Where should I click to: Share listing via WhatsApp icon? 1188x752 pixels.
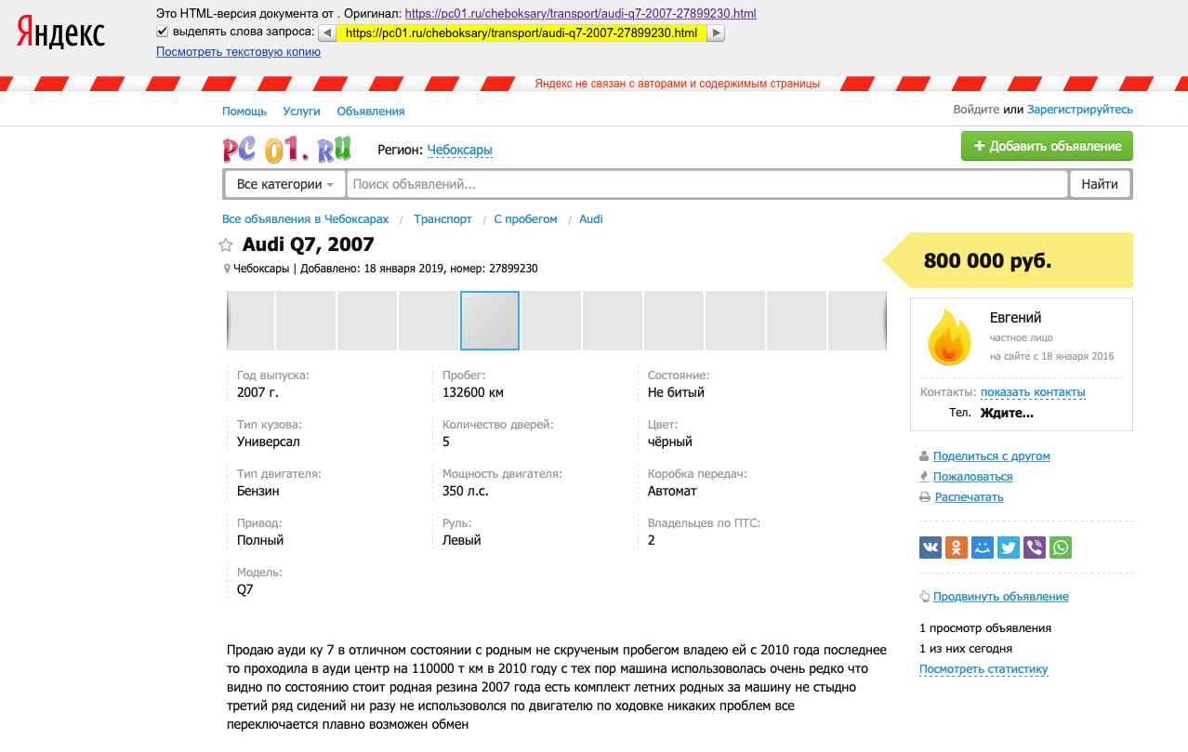[x=1061, y=548]
